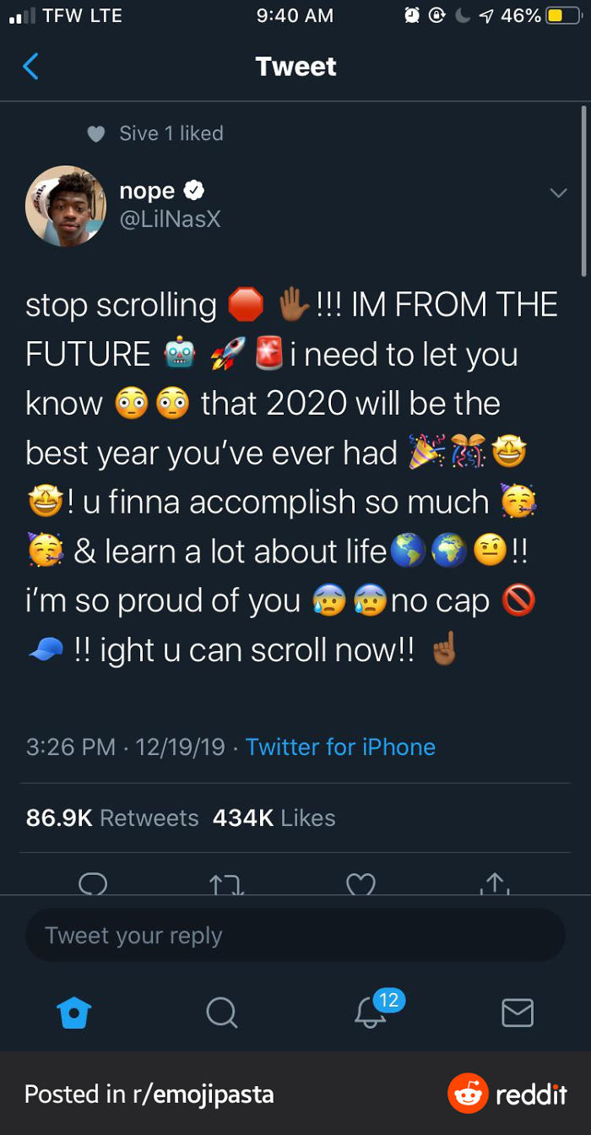Click the verified badge next to nope
The width and height of the screenshot is (591, 1135).
click(x=195, y=190)
